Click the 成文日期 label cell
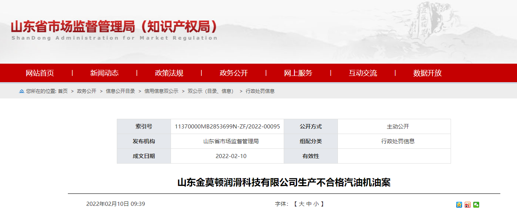 point(144,156)
